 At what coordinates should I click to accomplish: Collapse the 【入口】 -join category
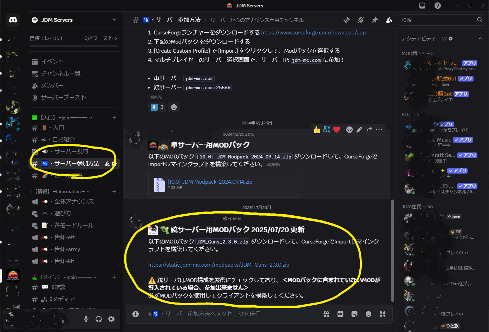coord(62,118)
